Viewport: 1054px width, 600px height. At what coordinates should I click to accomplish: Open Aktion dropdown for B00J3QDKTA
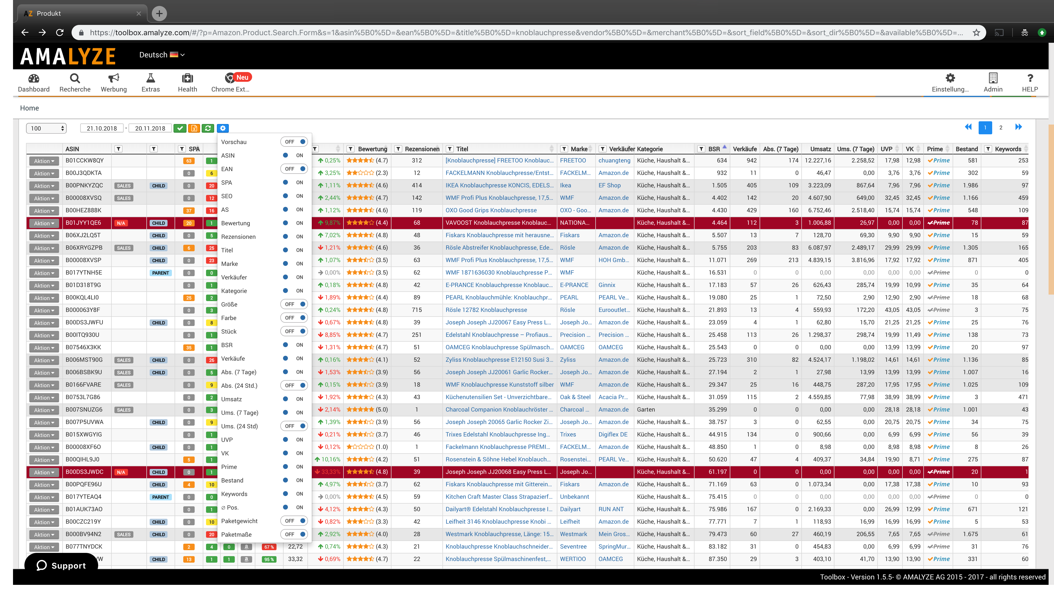(44, 174)
